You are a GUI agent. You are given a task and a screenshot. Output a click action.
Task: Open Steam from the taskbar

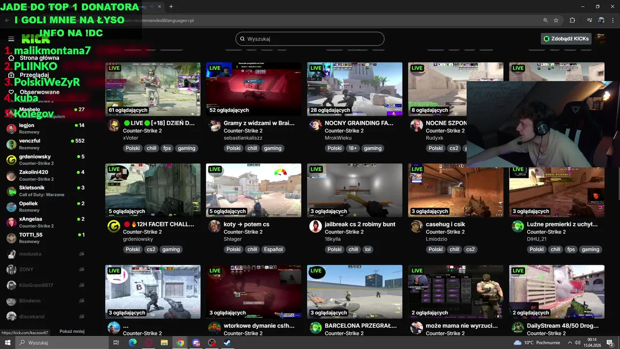tap(228, 343)
